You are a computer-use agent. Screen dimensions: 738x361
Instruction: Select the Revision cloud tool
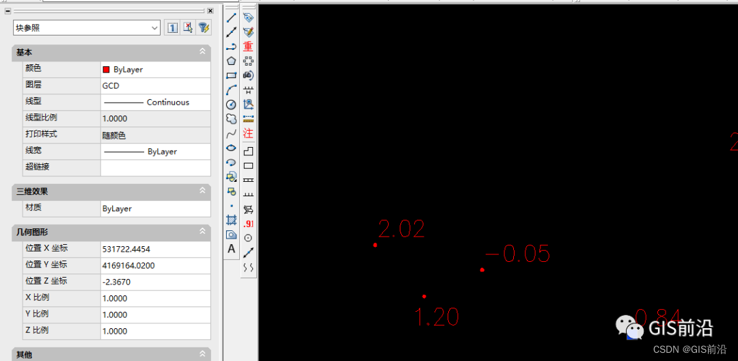231,118
